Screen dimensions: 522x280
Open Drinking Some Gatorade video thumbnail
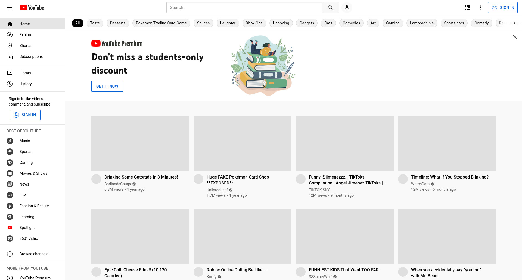point(140,144)
